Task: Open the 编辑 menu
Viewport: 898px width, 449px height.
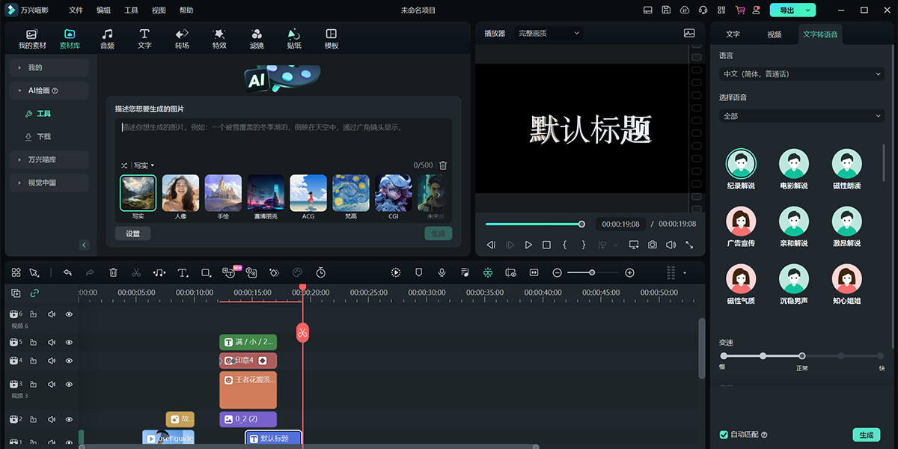Action: [103, 10]
